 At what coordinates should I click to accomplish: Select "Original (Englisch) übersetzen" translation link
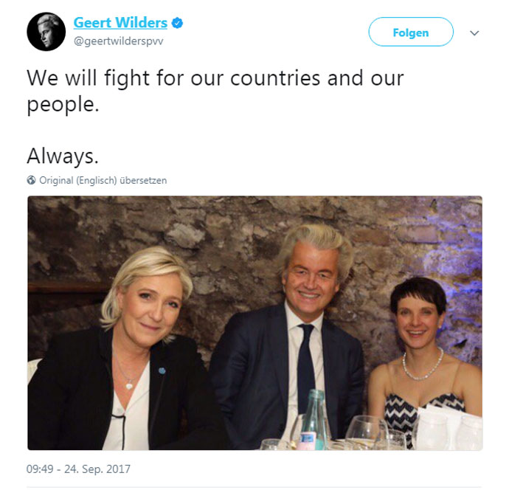point(103,180)
